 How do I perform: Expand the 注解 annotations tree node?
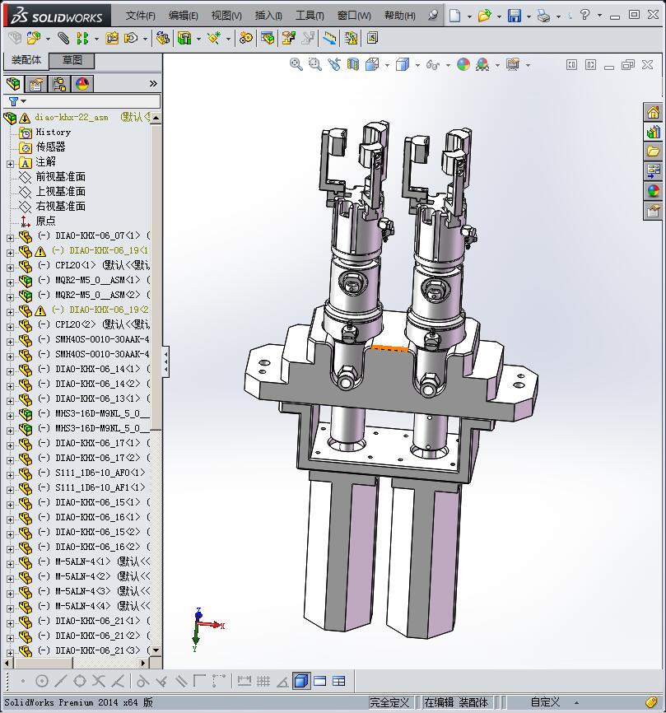point(10,164)
